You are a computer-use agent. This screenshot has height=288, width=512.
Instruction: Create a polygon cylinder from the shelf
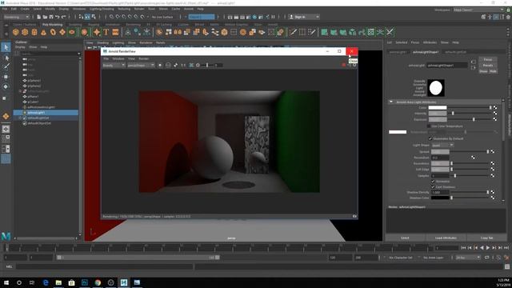click(34, 32)
